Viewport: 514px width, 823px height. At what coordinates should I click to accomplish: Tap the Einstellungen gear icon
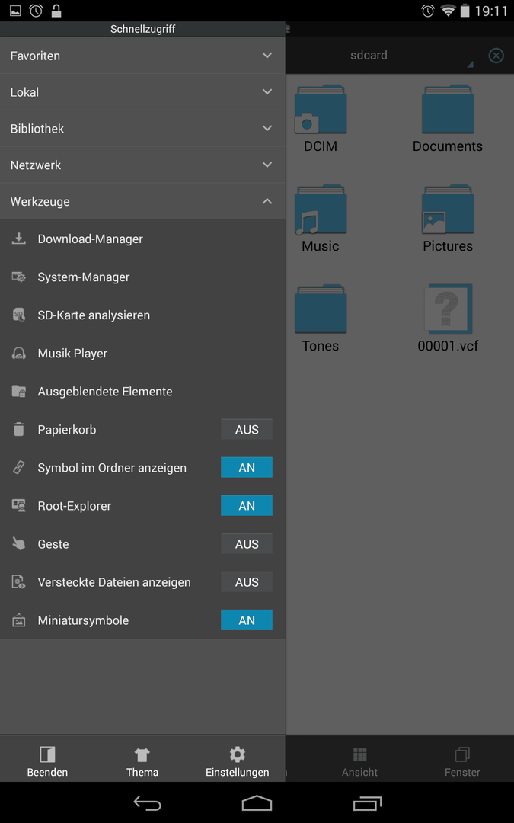[x=237, y=754]
